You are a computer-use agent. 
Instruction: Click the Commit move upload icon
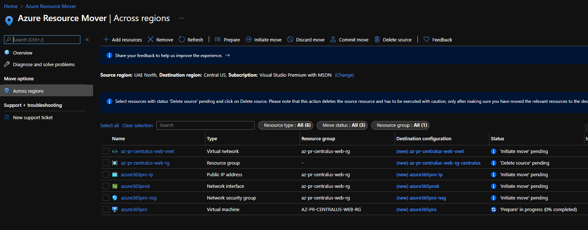point(333,39)
